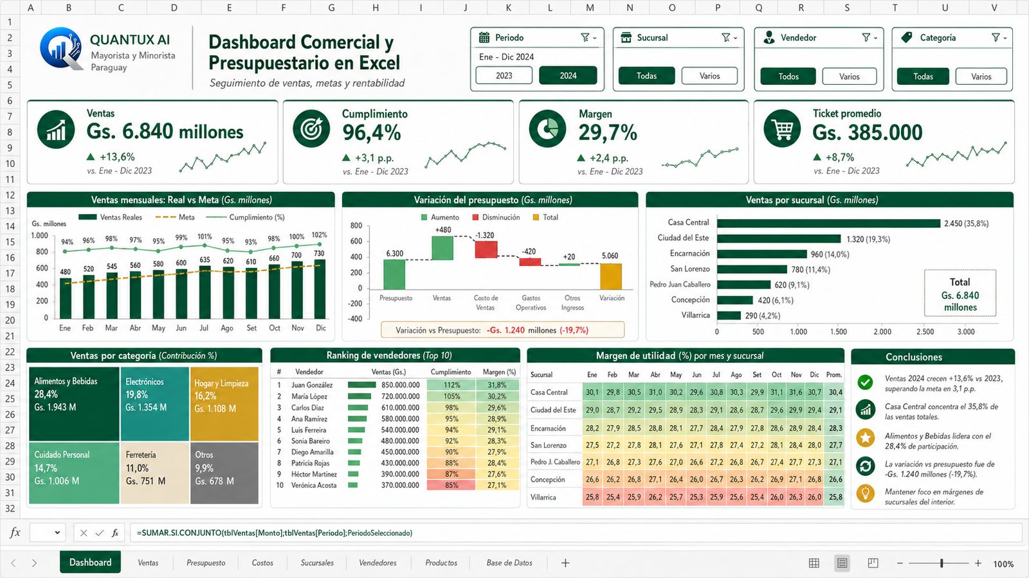Select Varios in Sucursal slicer

tap(709, 76)
